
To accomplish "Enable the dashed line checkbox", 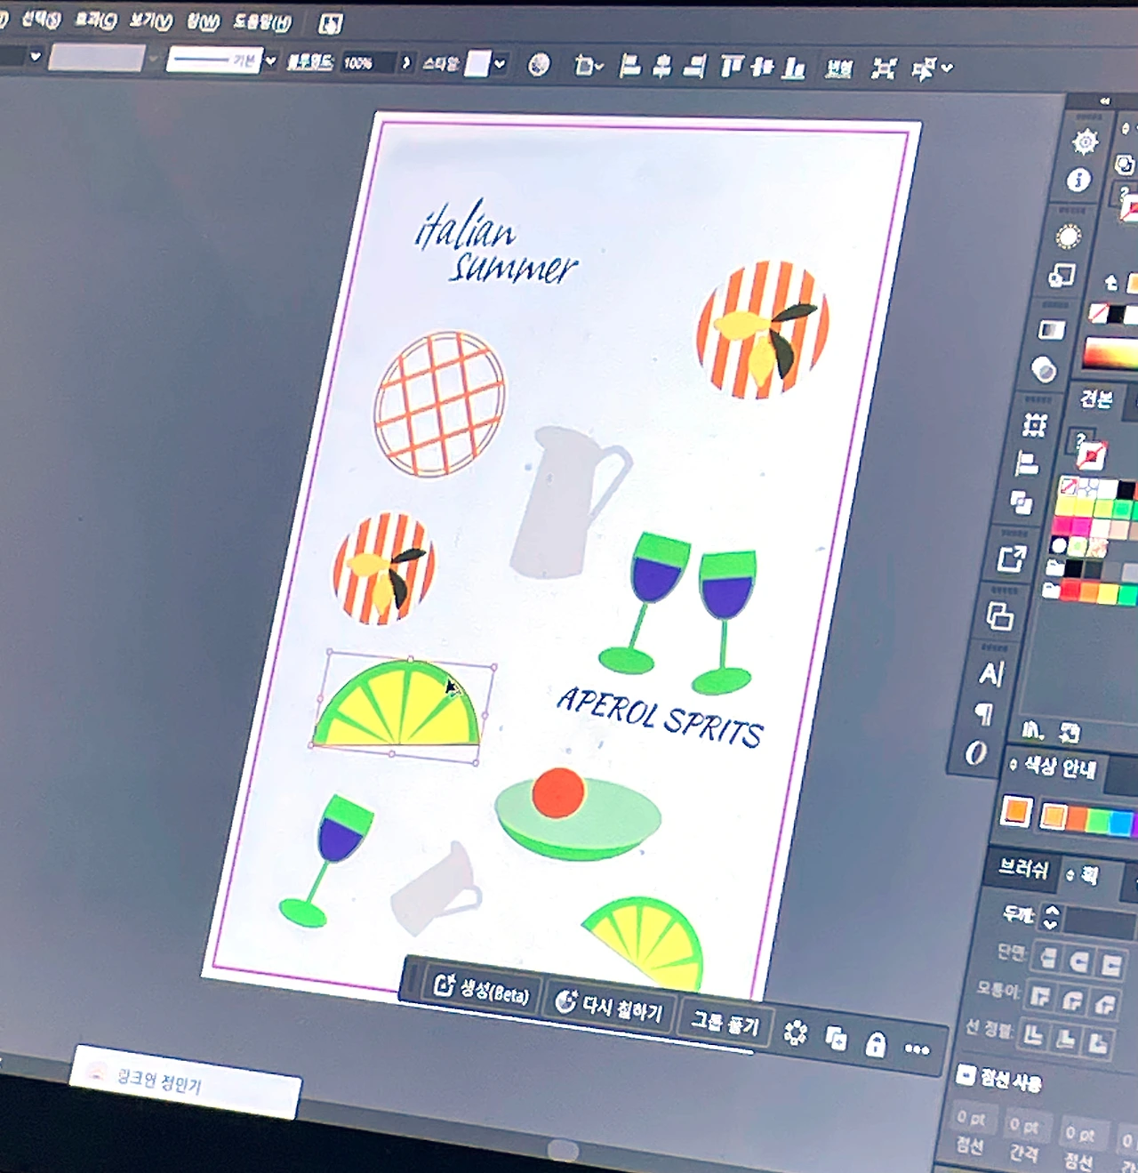I will 966,1074.
